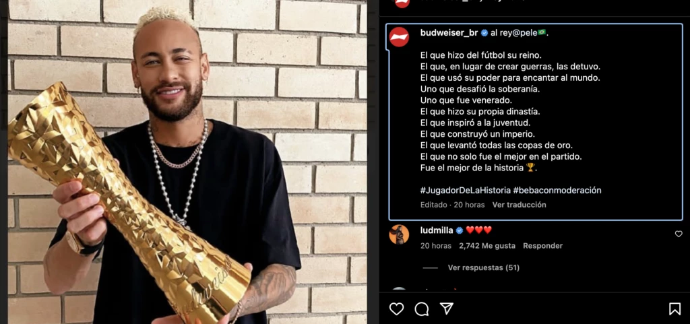Open the ludmilla username link

tap(437, 230)
